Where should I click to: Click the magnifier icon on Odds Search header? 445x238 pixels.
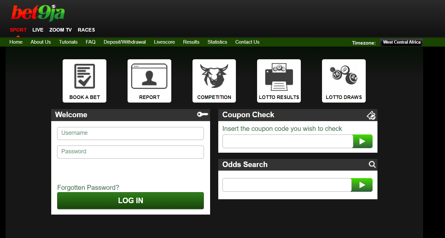(372, 164)
